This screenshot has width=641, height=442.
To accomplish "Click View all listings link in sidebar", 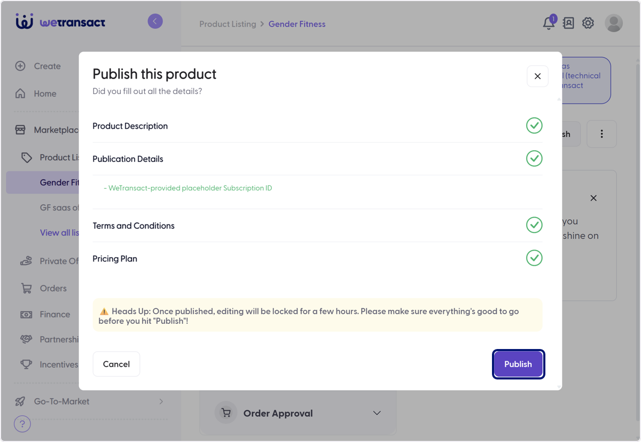I will 59,232.
